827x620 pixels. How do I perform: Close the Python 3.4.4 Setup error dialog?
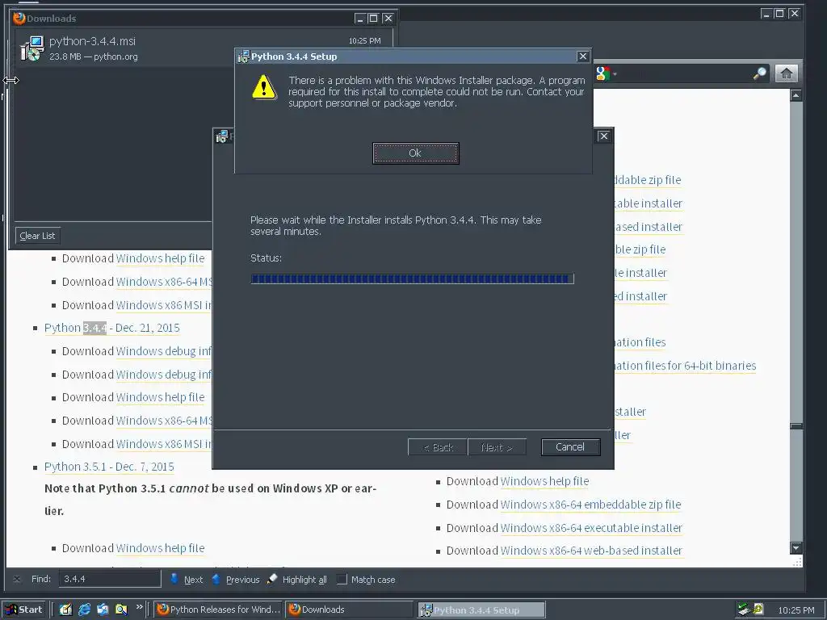pyautogui.click(x=583, y=57)
